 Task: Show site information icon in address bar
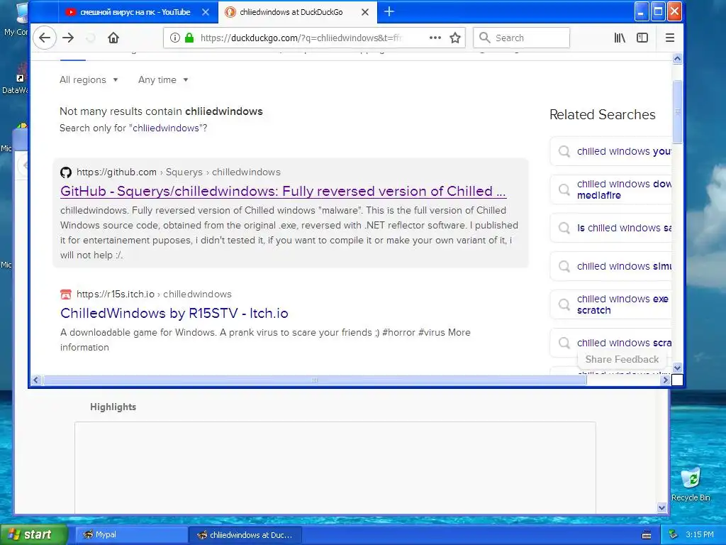tap(174, 38)
